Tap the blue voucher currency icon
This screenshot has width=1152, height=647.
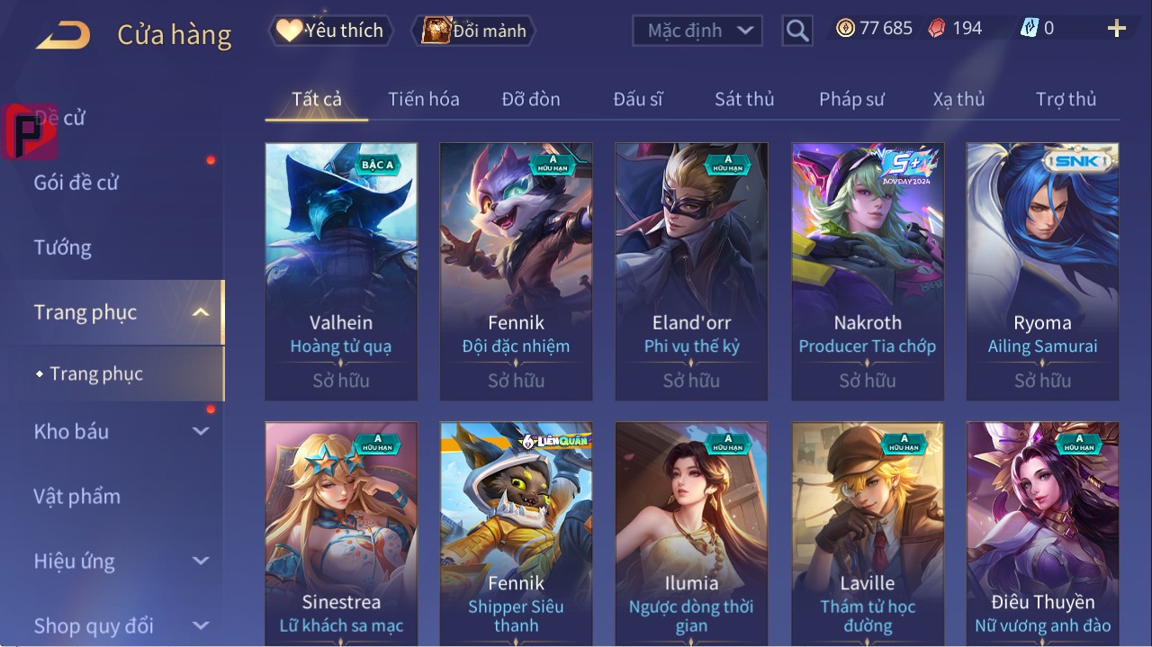[x=1029, y=28]
